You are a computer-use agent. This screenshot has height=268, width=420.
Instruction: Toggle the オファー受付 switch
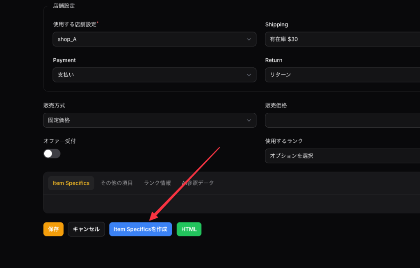pyautogui.click(x=52, y=153)
